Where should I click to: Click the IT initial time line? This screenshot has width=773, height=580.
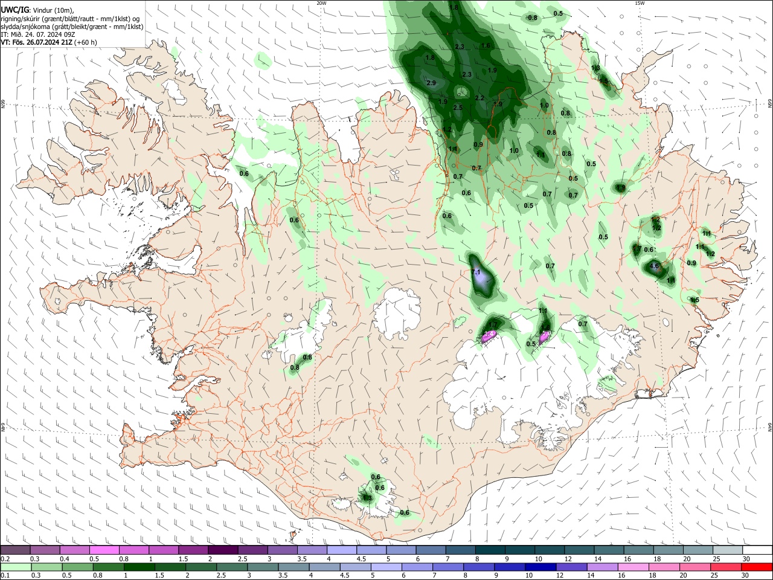37,34
